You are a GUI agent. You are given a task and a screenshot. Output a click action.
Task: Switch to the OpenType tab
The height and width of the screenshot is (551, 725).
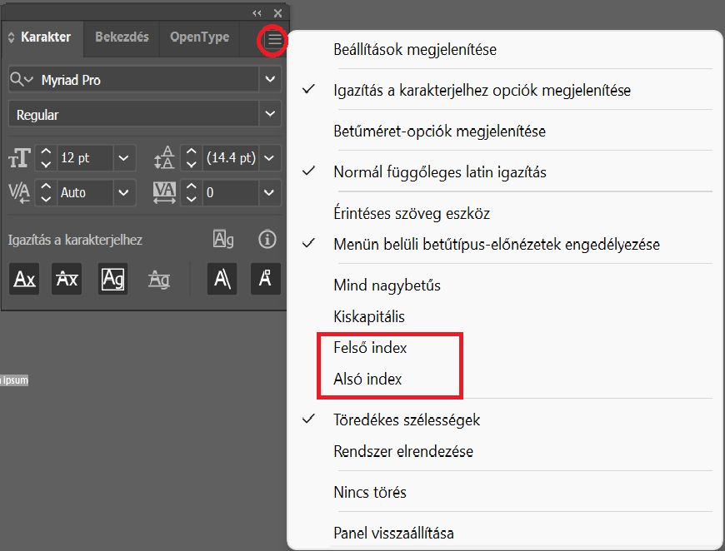pyautogui.click(x=198, y=37)
